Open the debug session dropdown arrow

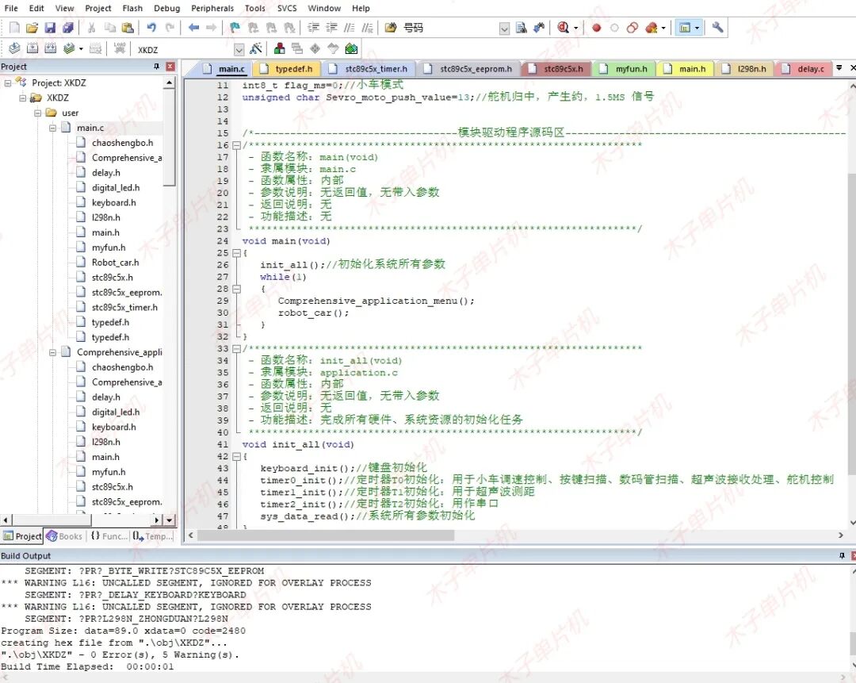575,28
